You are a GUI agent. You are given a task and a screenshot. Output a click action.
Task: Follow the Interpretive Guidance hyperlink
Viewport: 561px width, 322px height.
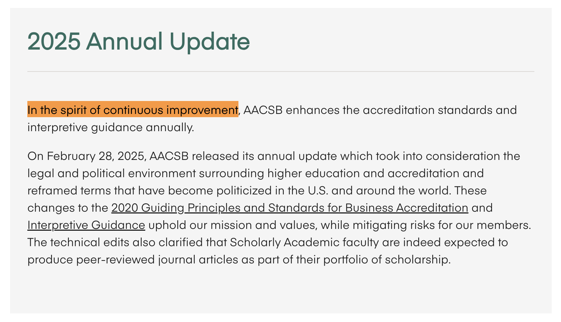[86, 225]
